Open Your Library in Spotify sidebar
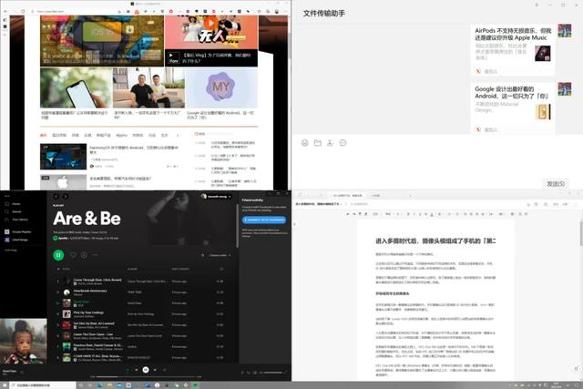This screenshot has height=389, width=583. (16, 220)
